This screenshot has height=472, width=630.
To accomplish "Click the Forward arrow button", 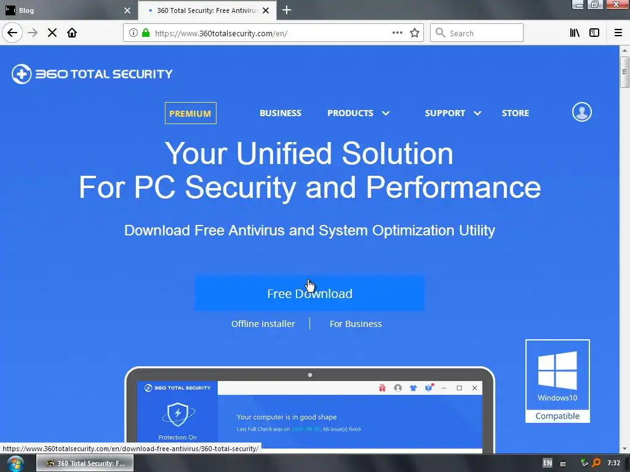I will pos(33,33).
